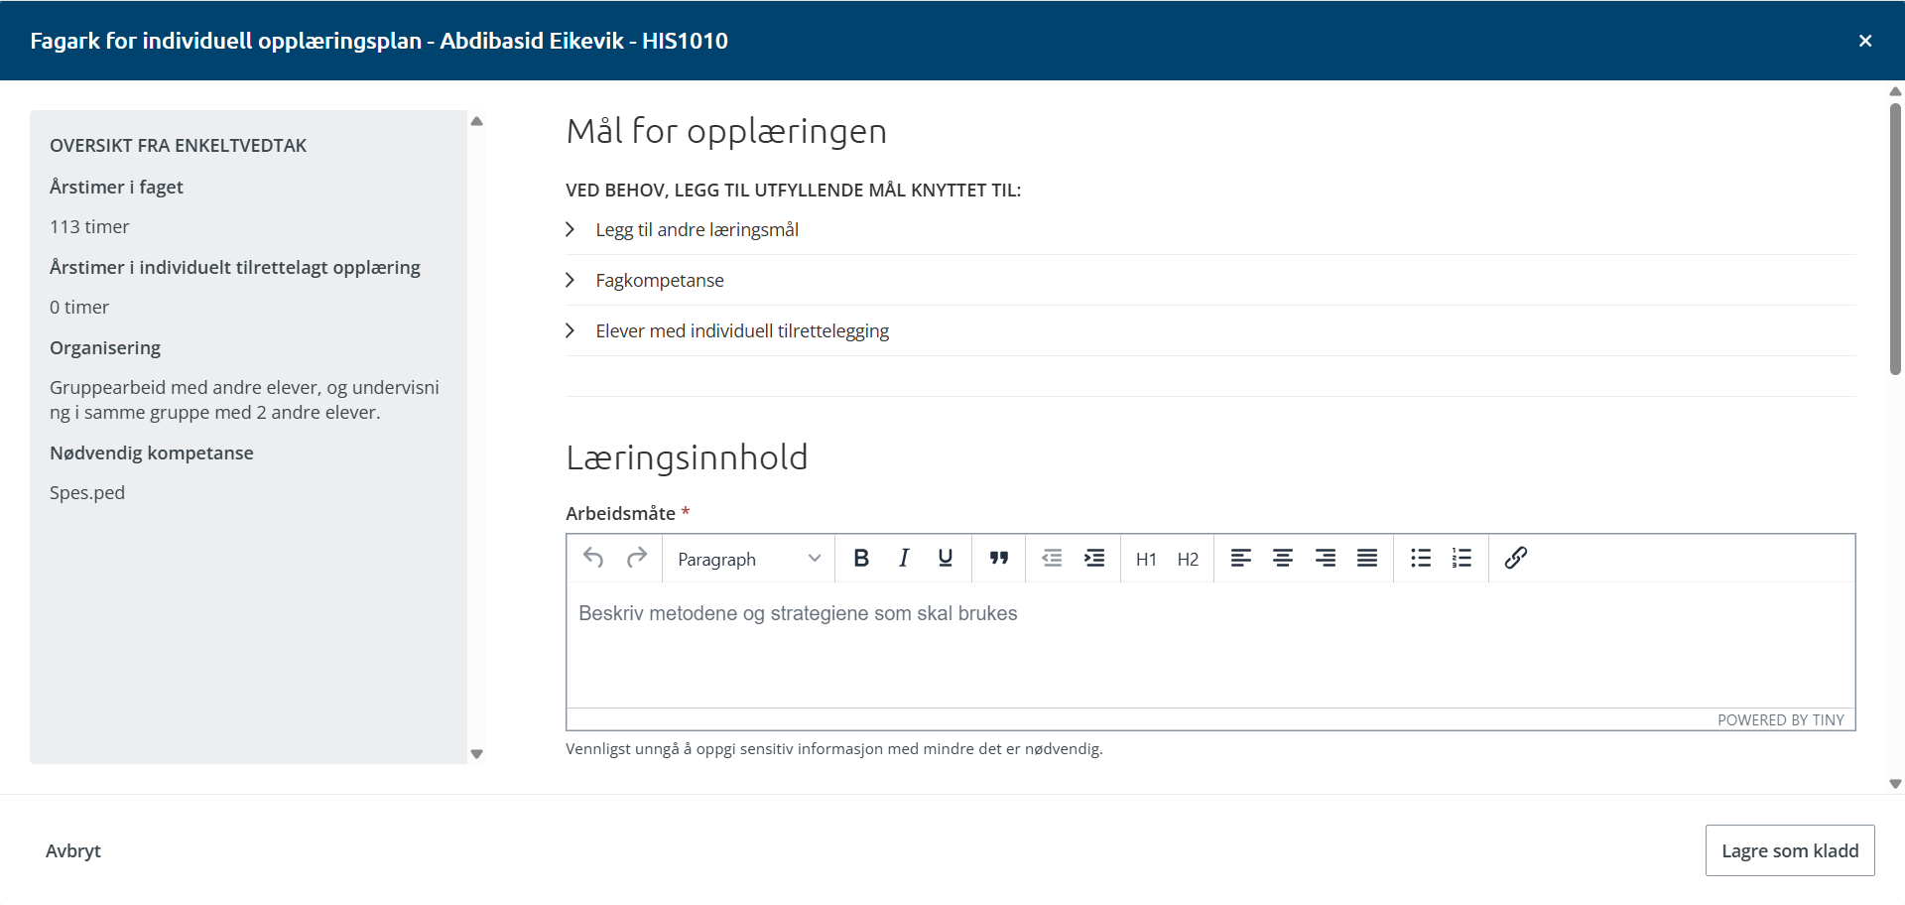
Task: Open the POWERED BY TINY link
Action: (x=1781, y=720)
